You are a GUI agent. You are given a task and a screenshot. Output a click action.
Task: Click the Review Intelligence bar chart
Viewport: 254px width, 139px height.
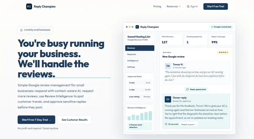[x=140, y=116]
